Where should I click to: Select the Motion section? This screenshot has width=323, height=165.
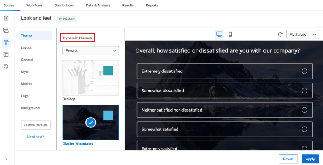(x=26, y=84)
